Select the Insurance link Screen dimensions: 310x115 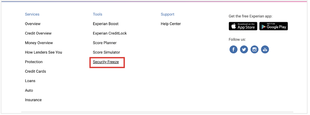33,100
